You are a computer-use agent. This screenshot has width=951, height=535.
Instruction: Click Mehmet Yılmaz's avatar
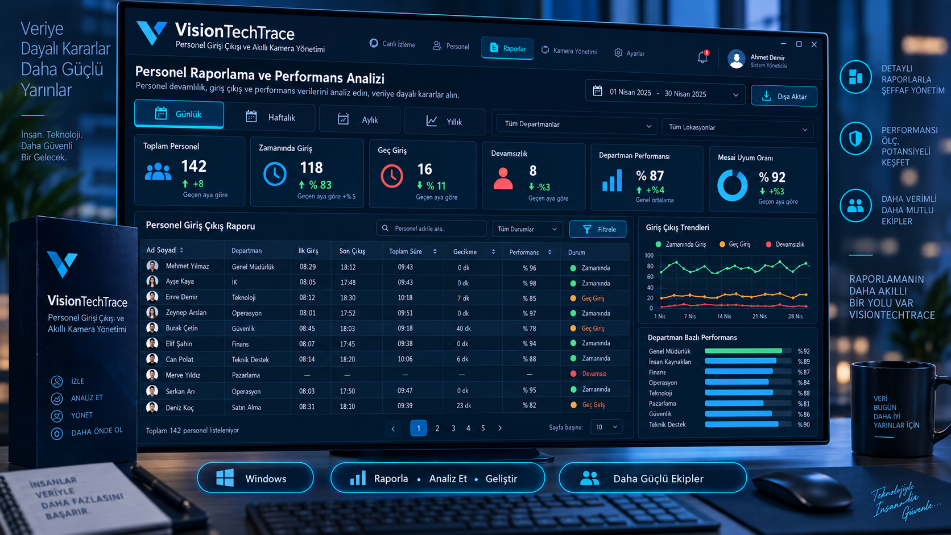(152, 266)
